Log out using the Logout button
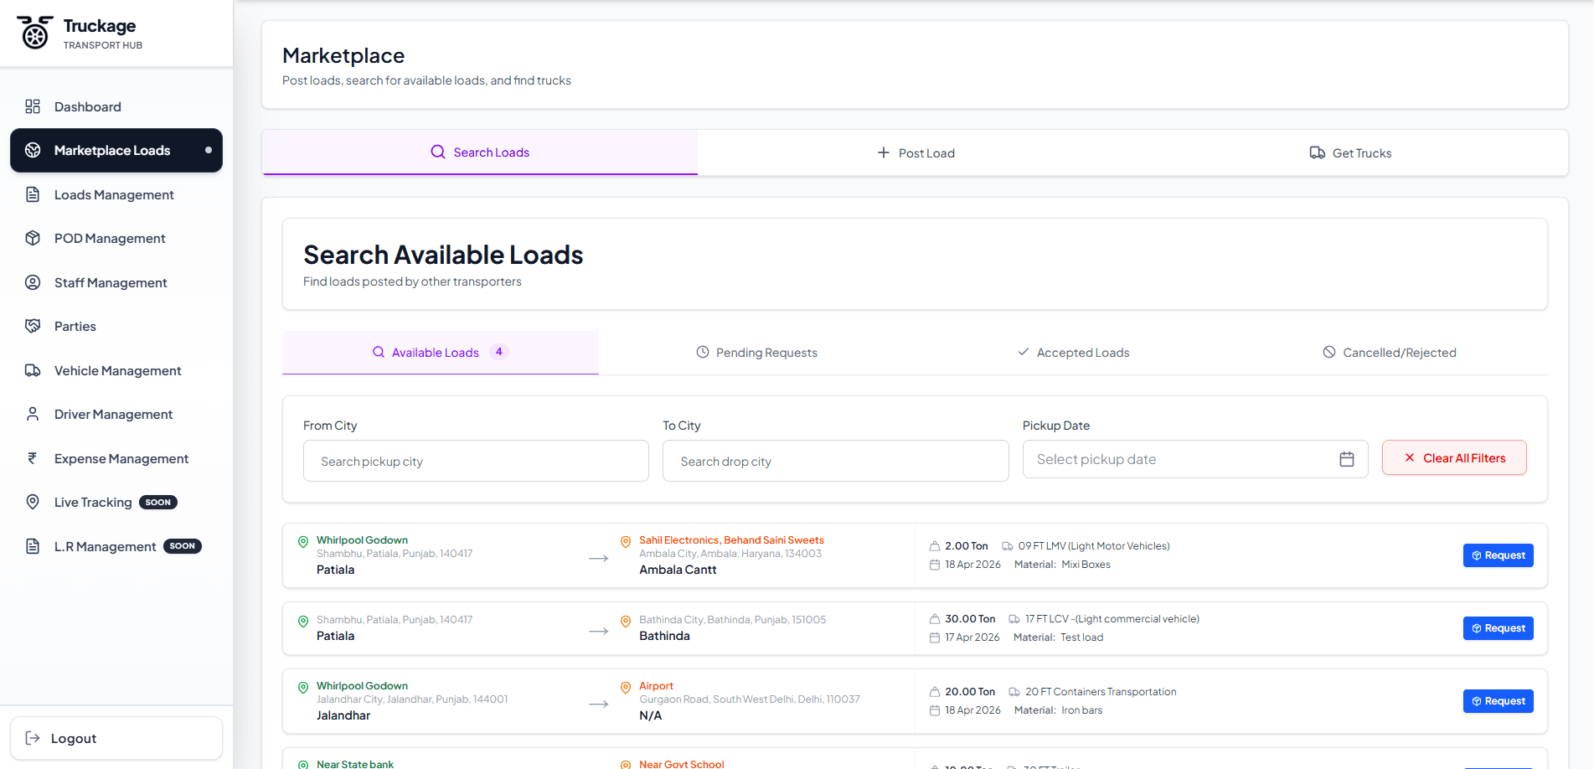The image size is (1594, 769). (116, 738)
